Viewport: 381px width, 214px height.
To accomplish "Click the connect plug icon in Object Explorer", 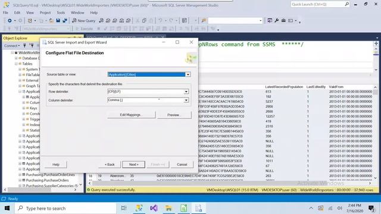I will coord(24,45).
